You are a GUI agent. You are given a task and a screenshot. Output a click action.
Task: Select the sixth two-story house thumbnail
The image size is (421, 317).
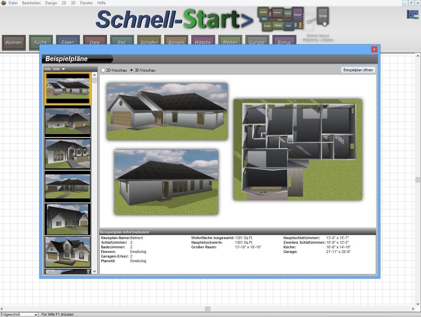point(68,252)
